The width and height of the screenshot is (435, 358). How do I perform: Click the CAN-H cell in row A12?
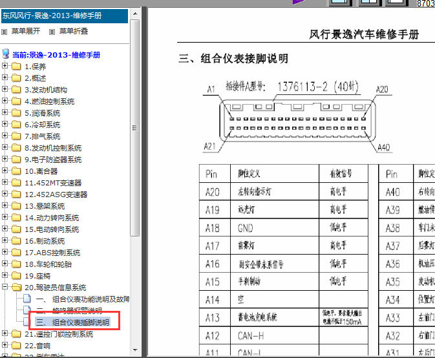coord(274,336)
